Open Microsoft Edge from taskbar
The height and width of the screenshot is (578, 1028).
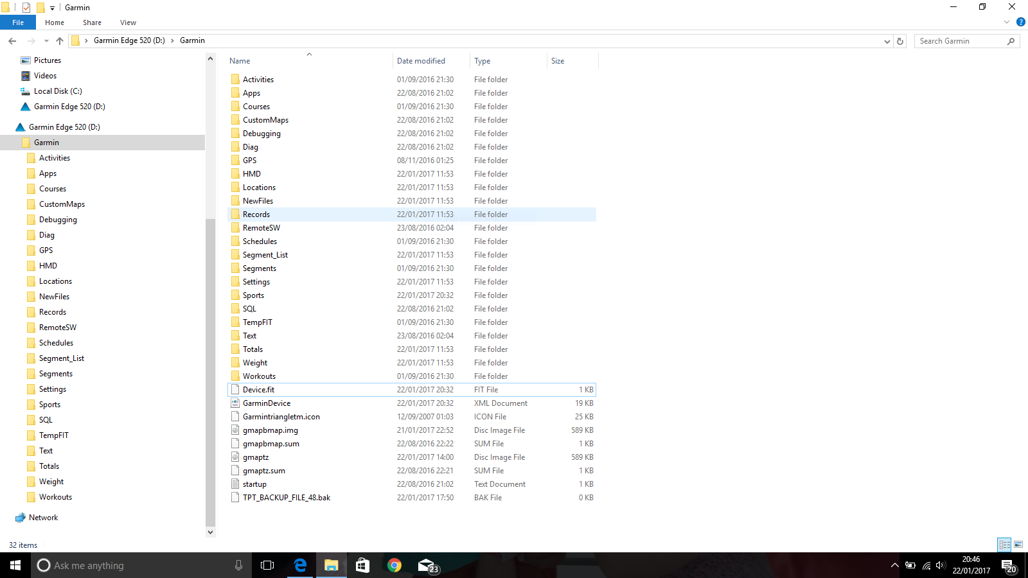pos(300,565)
